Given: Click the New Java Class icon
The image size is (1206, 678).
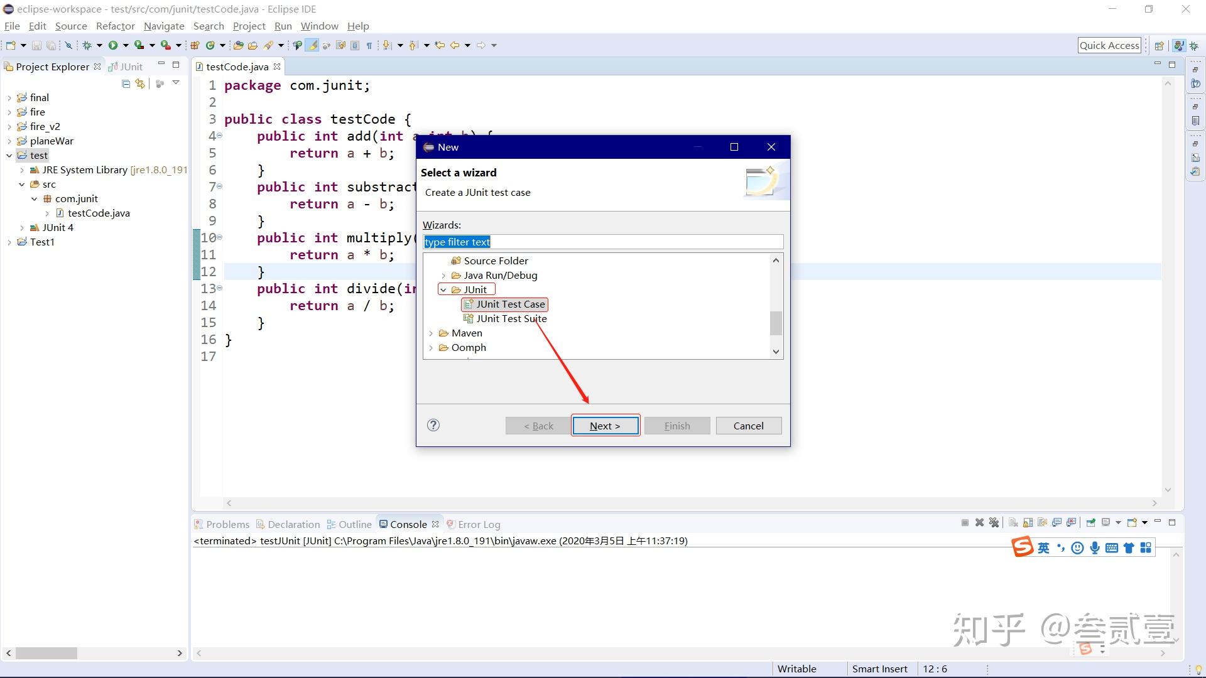Looking at the screenshot, I should [x=210, y=45].
